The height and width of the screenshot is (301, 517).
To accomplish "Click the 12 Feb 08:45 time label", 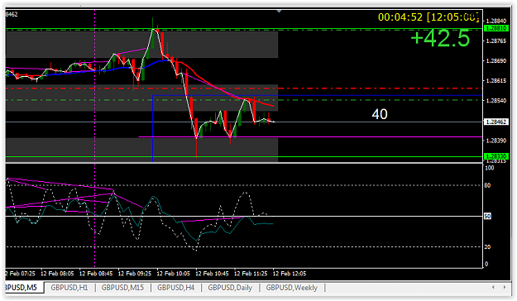I will [96, 274].
